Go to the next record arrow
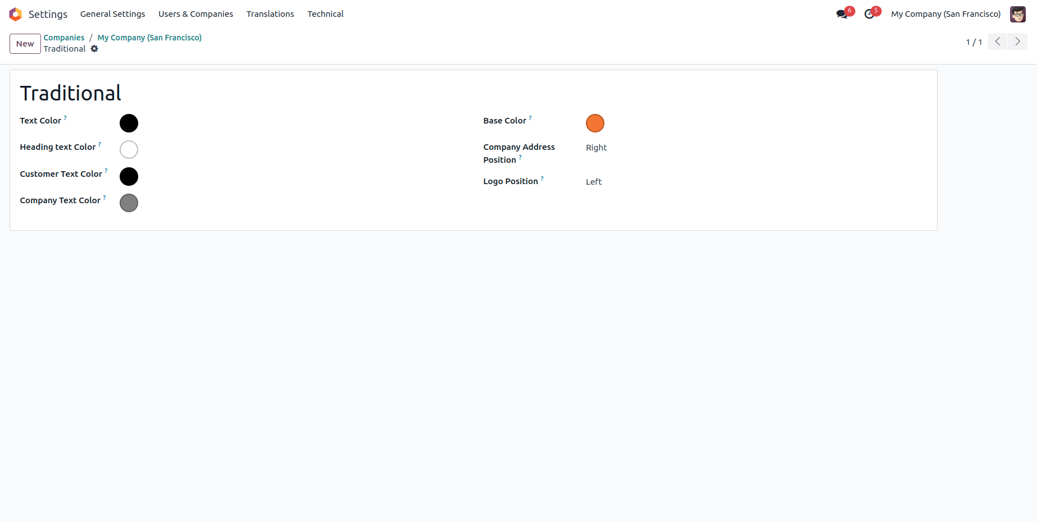This screenshot has height=522, width=1037. [1017, 42]
